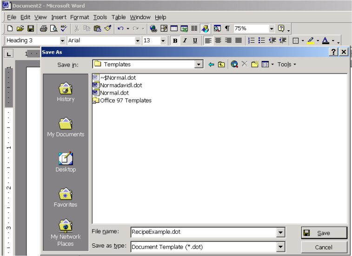Click the Up One Level folder icon
Viewport: 352px width, 256px height.
pos(221,65)
